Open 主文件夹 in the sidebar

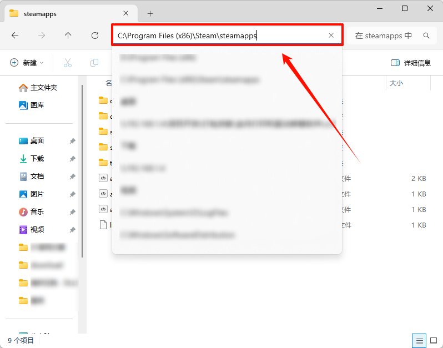pyautogui.click(x=43, y=88)
